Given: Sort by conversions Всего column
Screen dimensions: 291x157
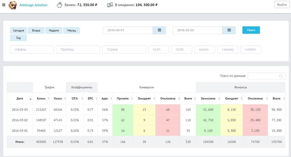Looking at the screenshot, I should point(188,99).
